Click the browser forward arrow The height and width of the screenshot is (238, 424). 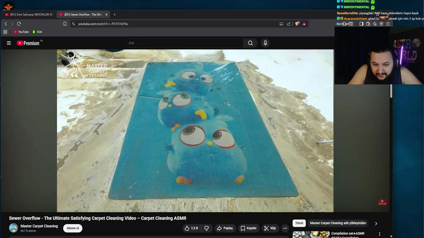12,24
